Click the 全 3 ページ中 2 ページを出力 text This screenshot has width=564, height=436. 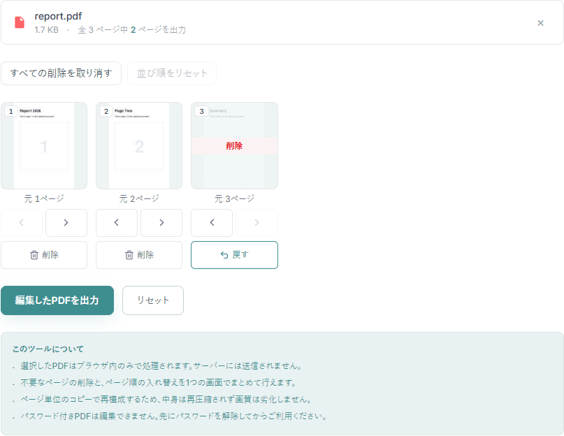click(x=132, y=30)
